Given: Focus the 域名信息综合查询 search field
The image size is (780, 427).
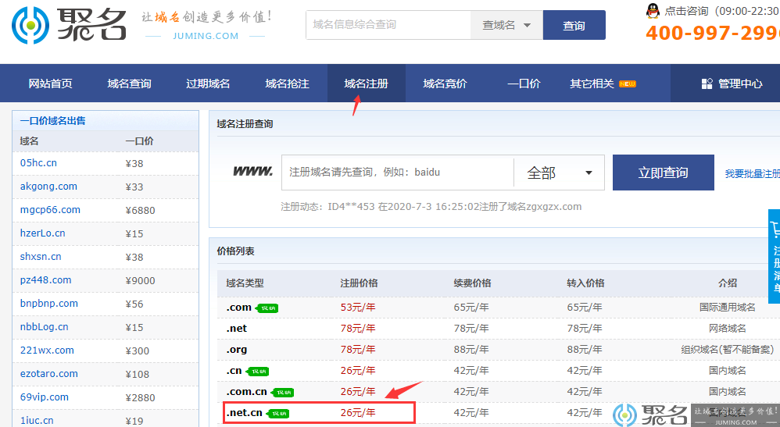Looking at the screenshot, I should point(388,25).
